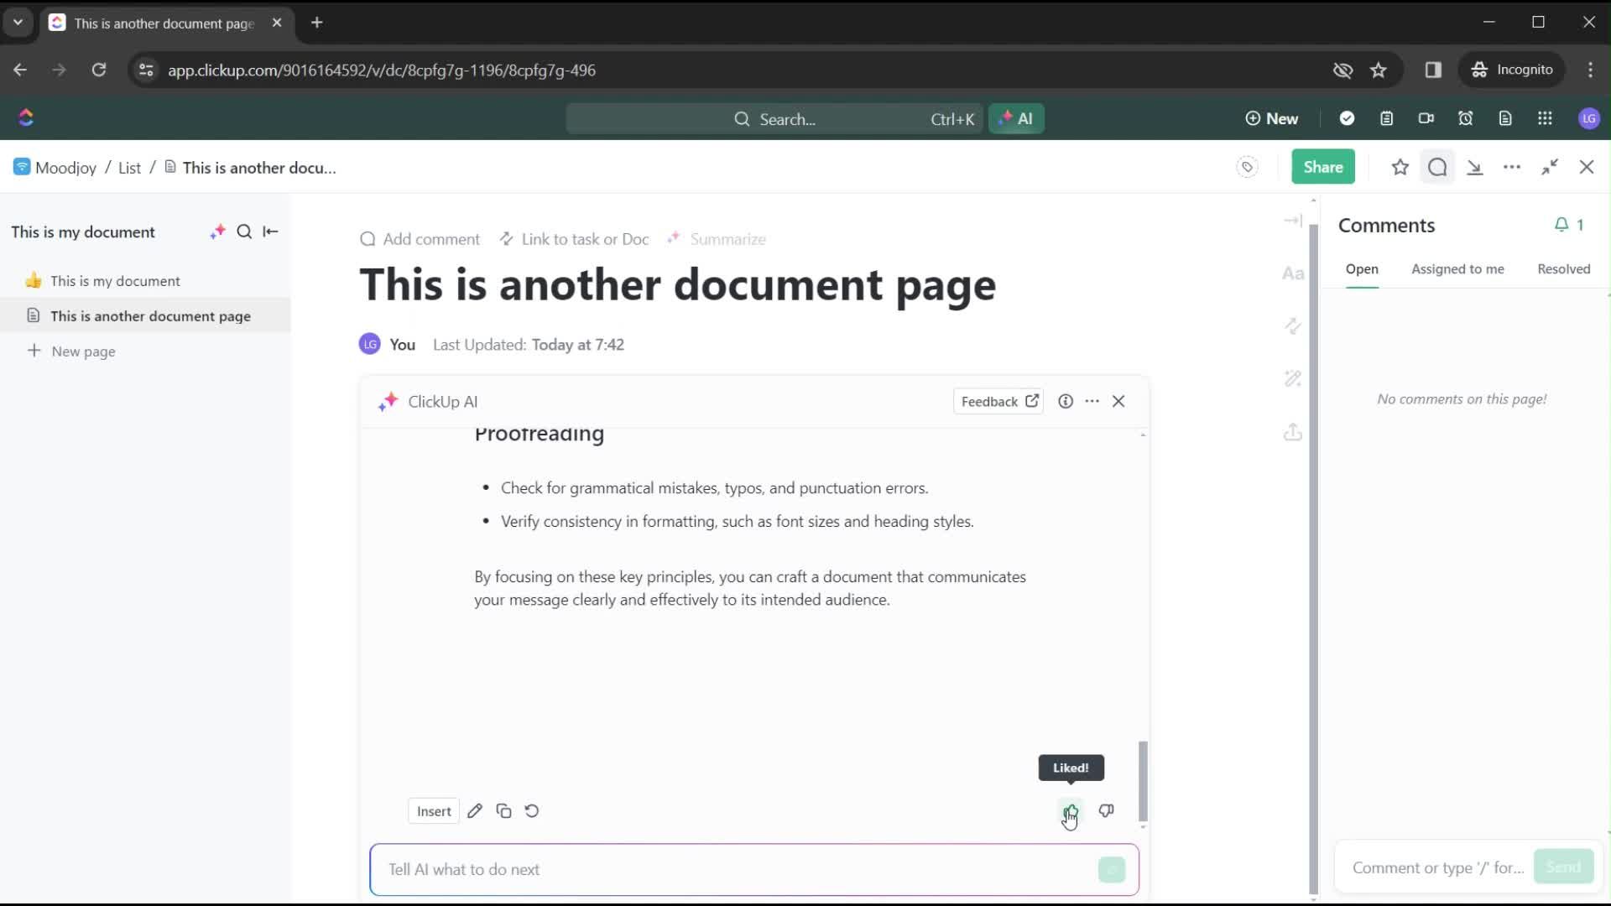Click the Insert button in AI panel
Screen dimensions: 1611x906
pyautogui.click(x=433, y=811)
